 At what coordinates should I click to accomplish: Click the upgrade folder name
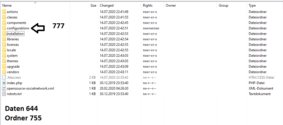(x=13, y=67)
